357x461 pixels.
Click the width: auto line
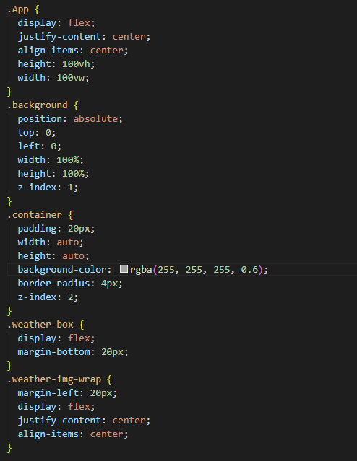[51, 242]
